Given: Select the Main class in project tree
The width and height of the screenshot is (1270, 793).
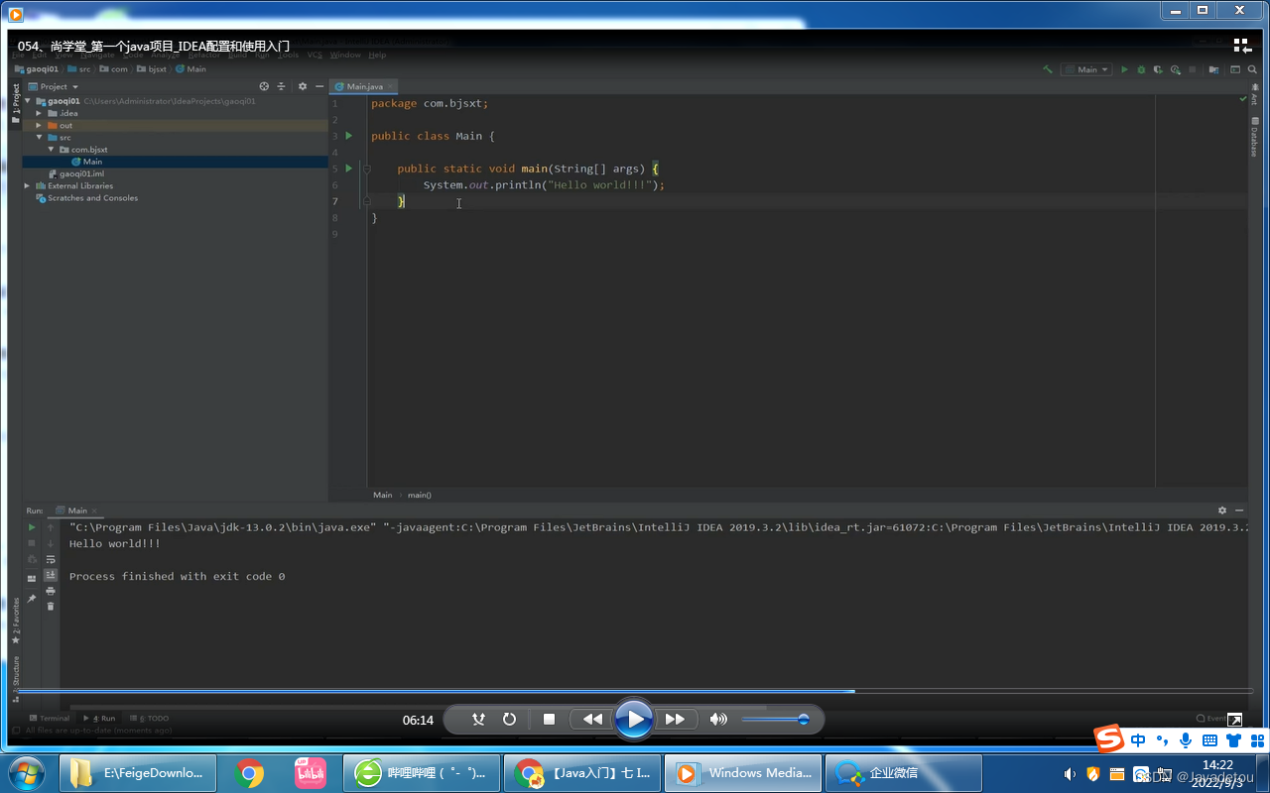Looking at the screenshot, I should pyautogui.click(x=92, y=162).
